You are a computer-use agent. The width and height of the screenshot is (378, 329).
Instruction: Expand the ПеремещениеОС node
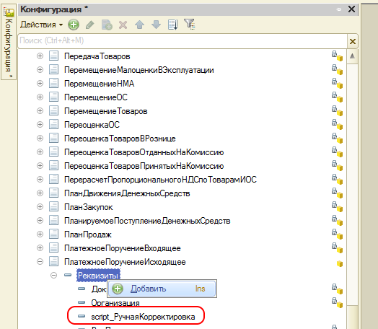pyautogui.click(x=40, y=97)
